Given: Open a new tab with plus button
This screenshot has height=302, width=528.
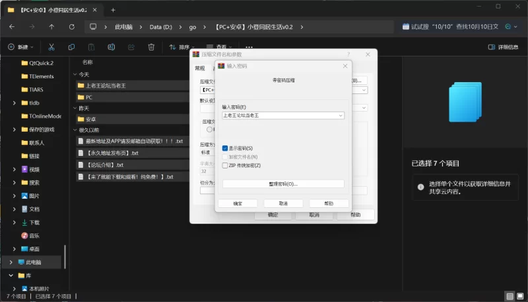Looking at the screenshot, I should click(113, 10).
